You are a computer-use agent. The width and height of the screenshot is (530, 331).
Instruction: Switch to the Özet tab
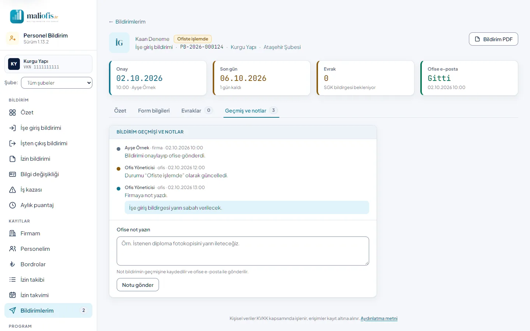pos(120,111)
